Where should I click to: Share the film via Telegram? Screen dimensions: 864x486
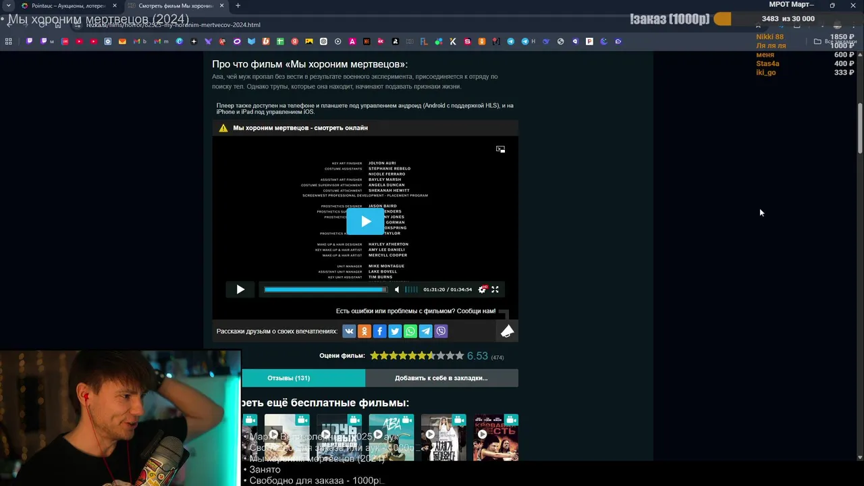[426, 331]
